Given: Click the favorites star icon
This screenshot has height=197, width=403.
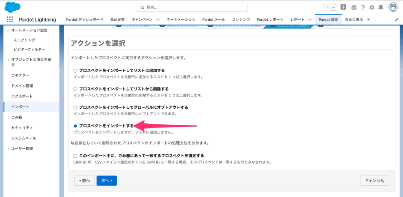Looking at the screenshot, I should (x=327, y=7).
